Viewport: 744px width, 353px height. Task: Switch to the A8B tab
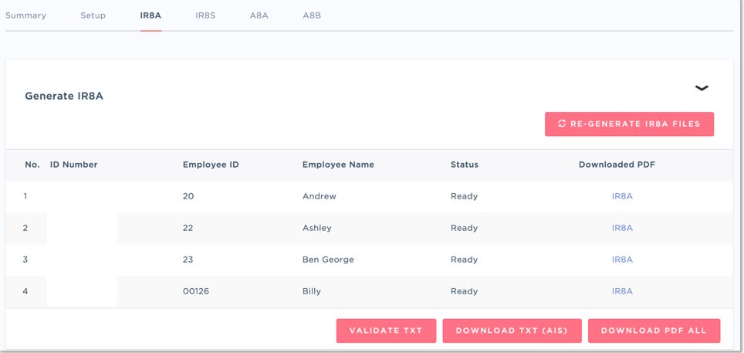[313, 15]
